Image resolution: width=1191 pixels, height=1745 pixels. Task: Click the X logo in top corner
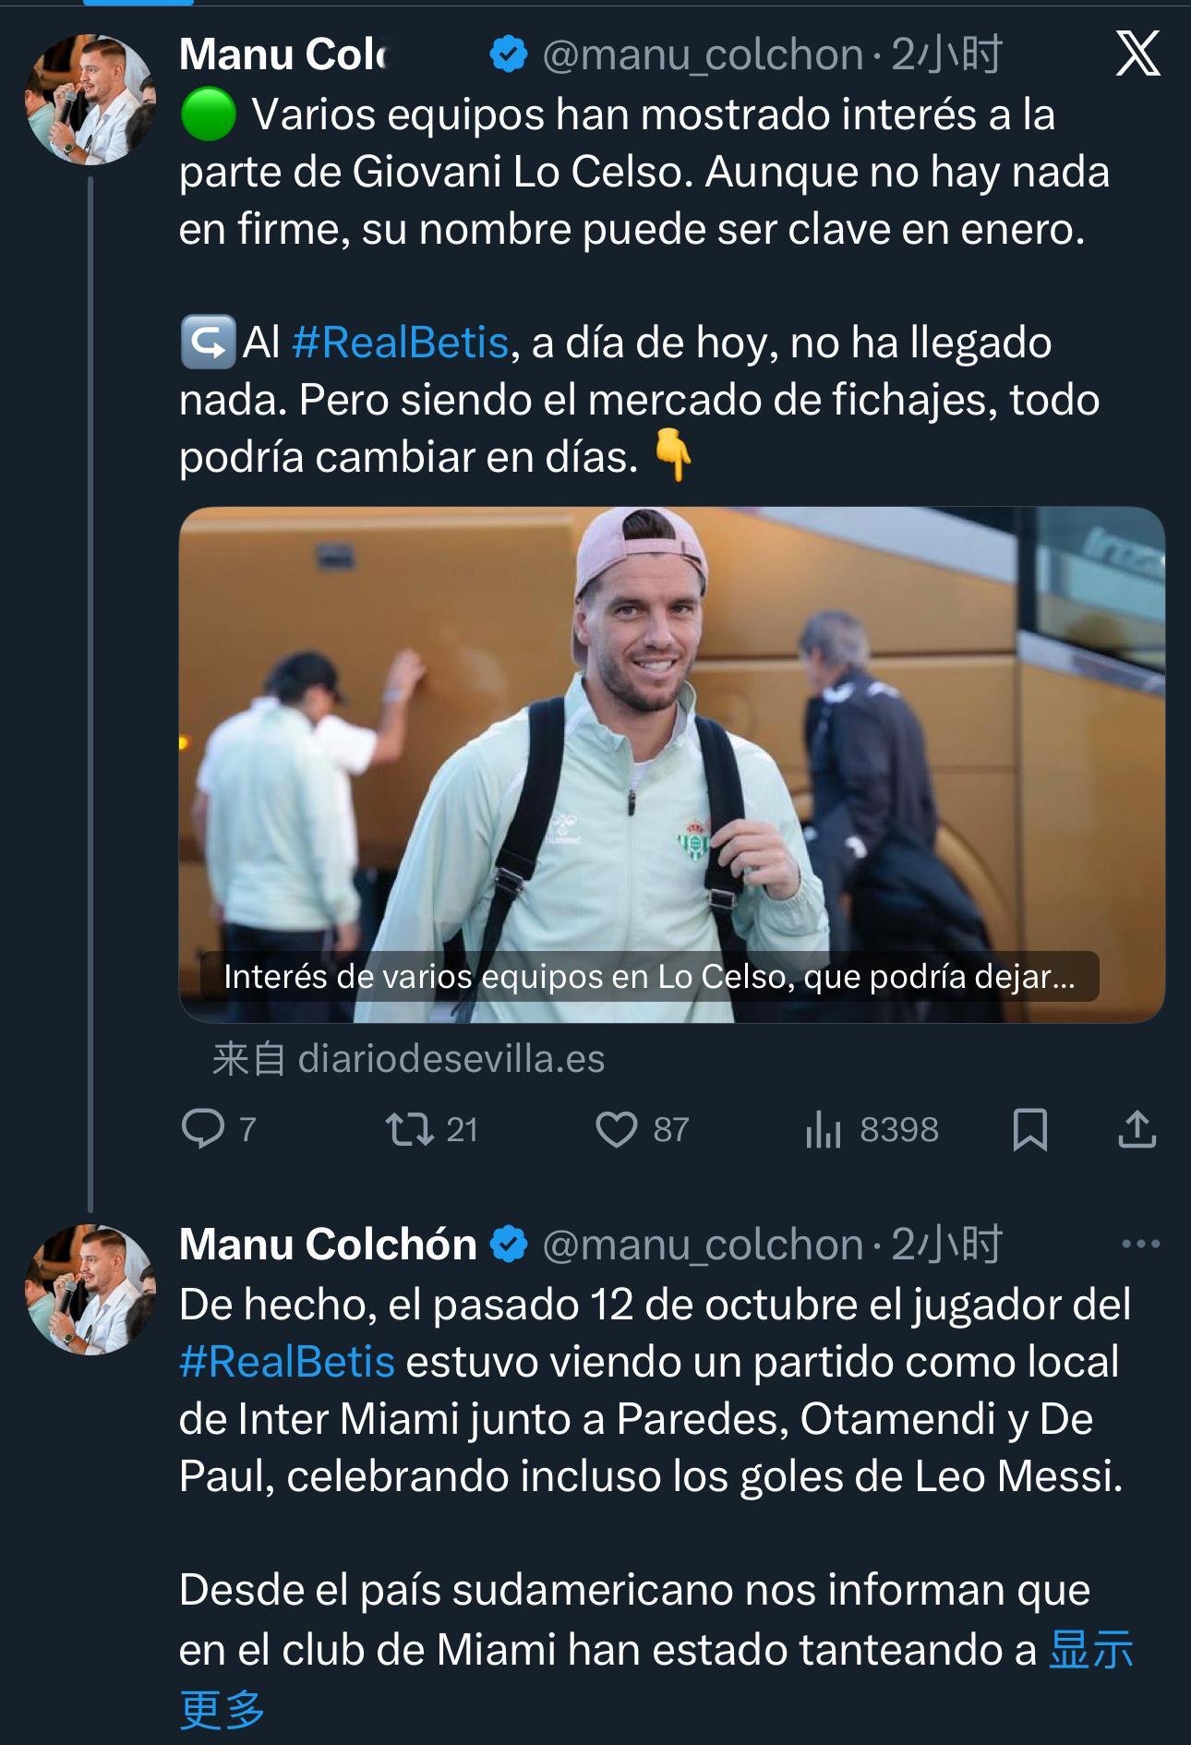[1137, 55]
